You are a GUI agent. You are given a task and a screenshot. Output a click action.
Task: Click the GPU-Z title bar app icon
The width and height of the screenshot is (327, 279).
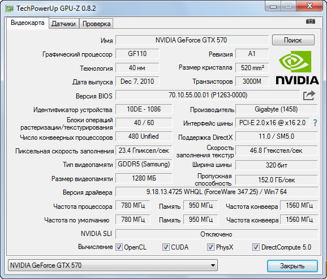[x=10, y=8]
